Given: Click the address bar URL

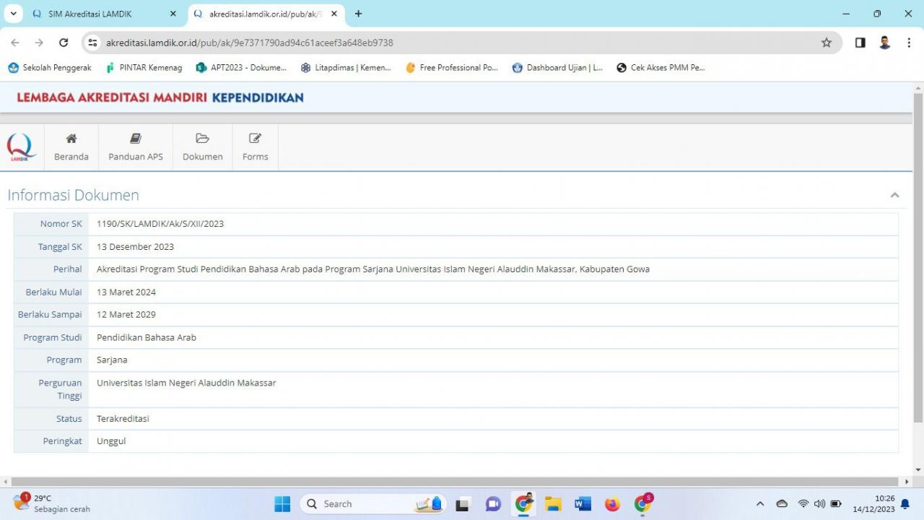Looking at the screenshot, I should click(250, 43).
